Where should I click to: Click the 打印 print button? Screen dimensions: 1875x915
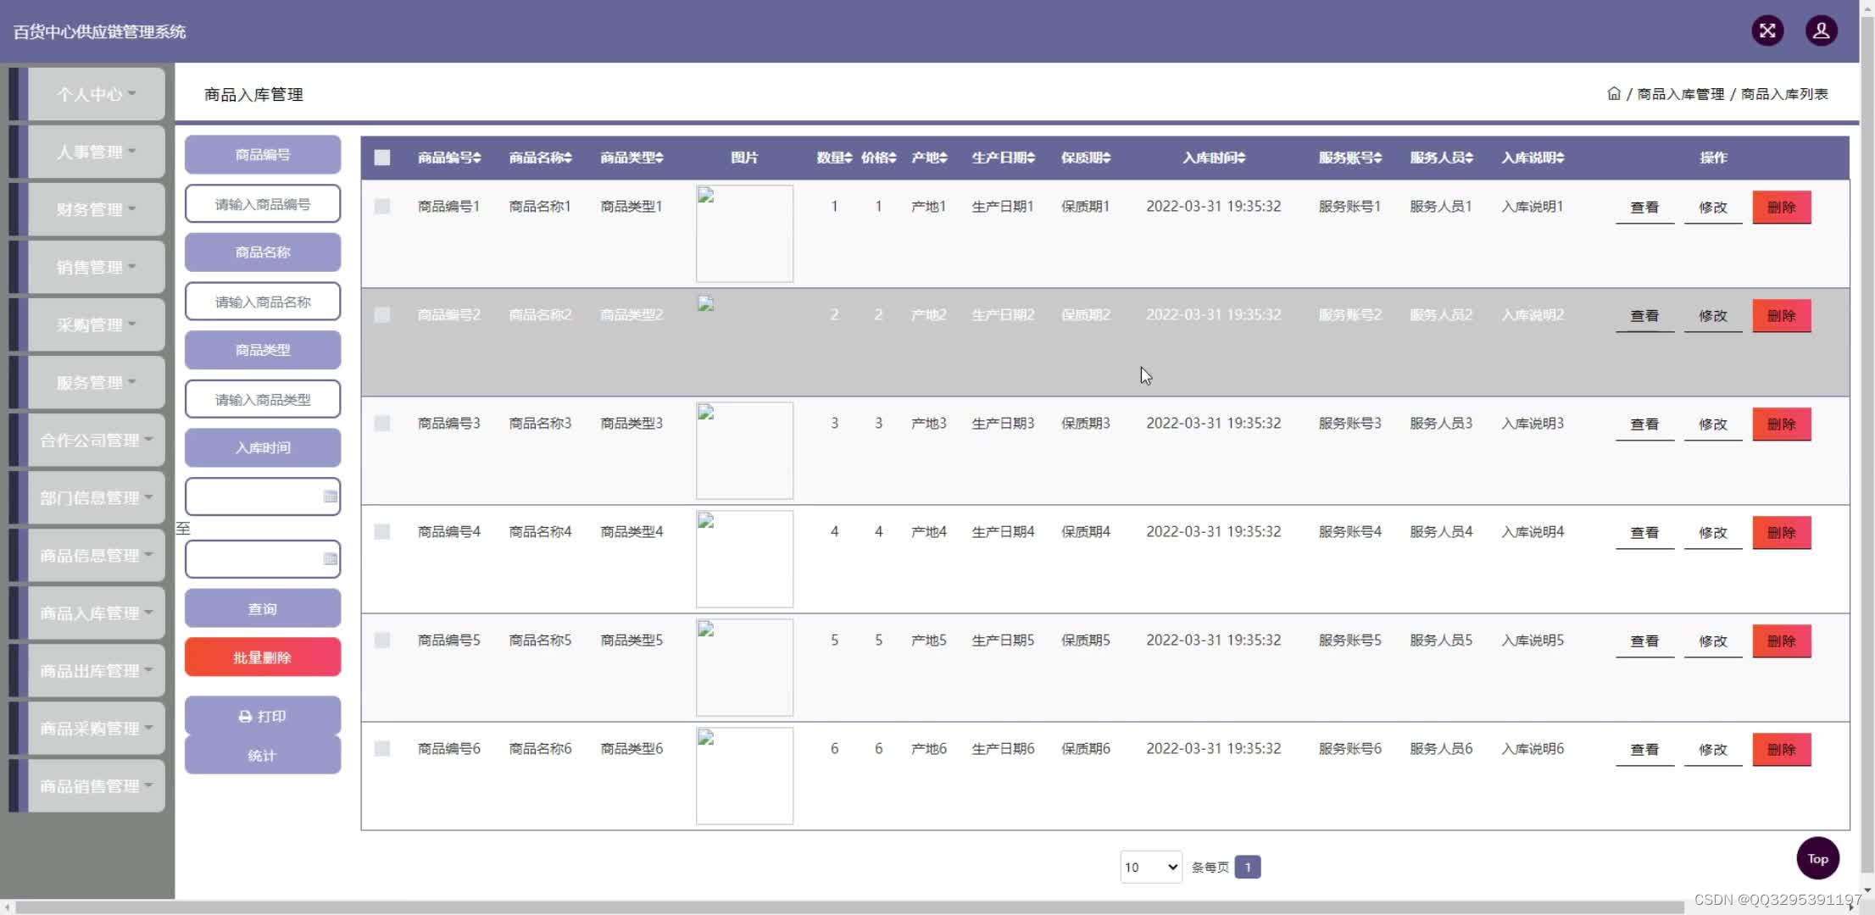(x=263, y=716)
